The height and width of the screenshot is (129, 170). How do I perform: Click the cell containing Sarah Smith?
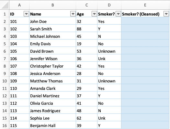pyautogui.click(x=52, y=29)
